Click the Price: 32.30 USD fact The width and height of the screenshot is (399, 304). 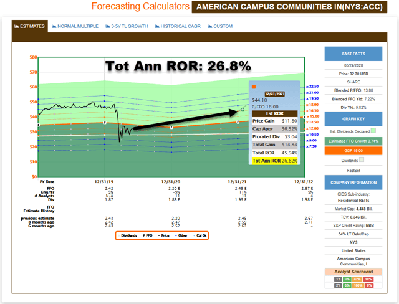353,74
